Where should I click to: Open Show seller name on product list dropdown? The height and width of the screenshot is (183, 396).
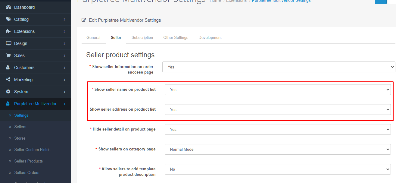pos(278,90)
